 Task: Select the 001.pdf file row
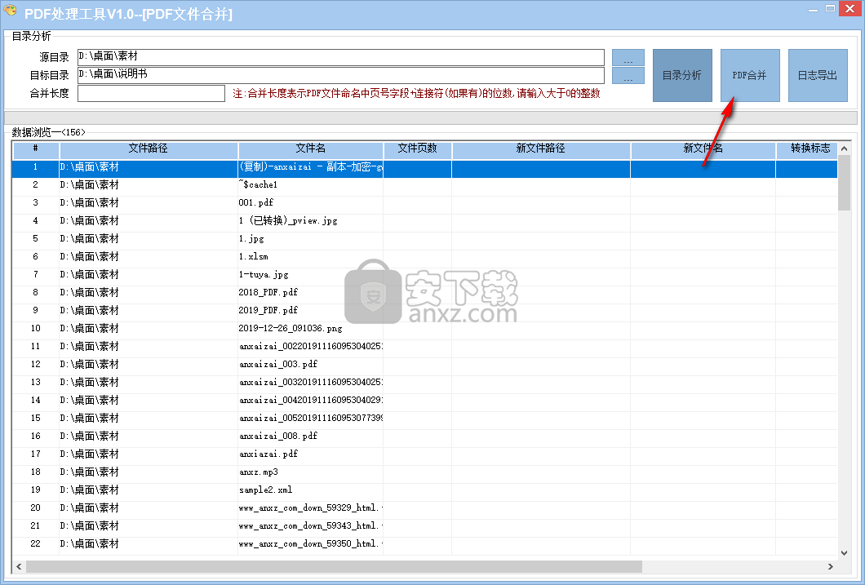pos(425,203)
